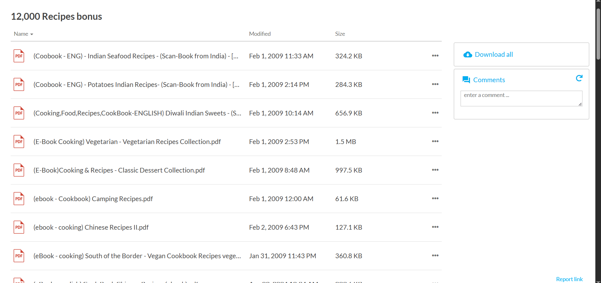Open South of the Border Vegan Cookbook
This screenshot has height=283, width=601.
(137, 256)
